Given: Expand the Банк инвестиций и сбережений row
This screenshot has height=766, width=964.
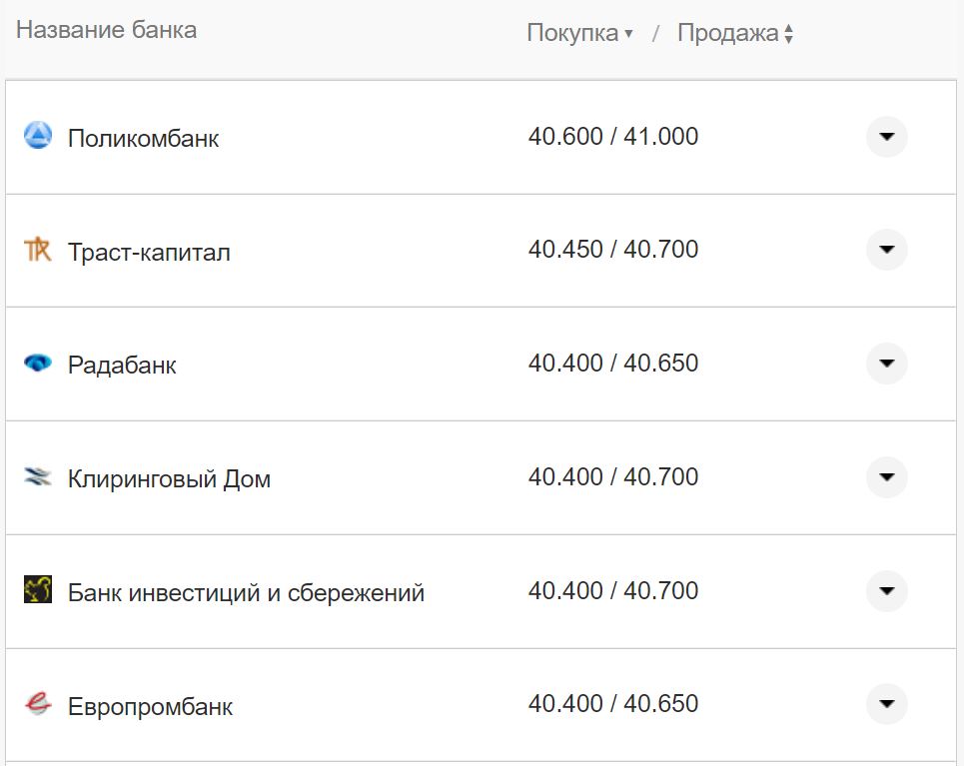Looking at the screenshot, I should coord(886,590).
